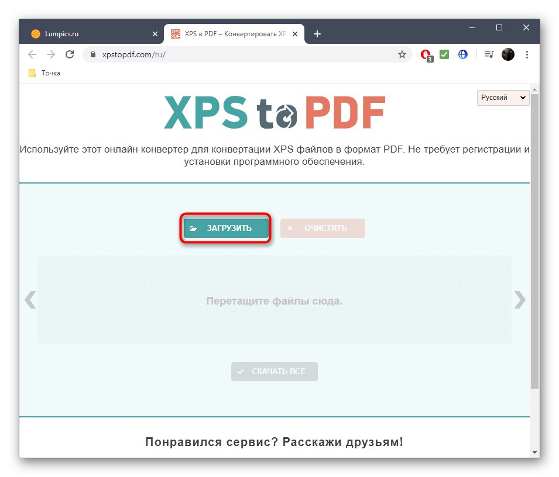The height and width of the screenshot is (477, 559).
Task: Click the site security padlock icon
Action: (x=92, y=54)
